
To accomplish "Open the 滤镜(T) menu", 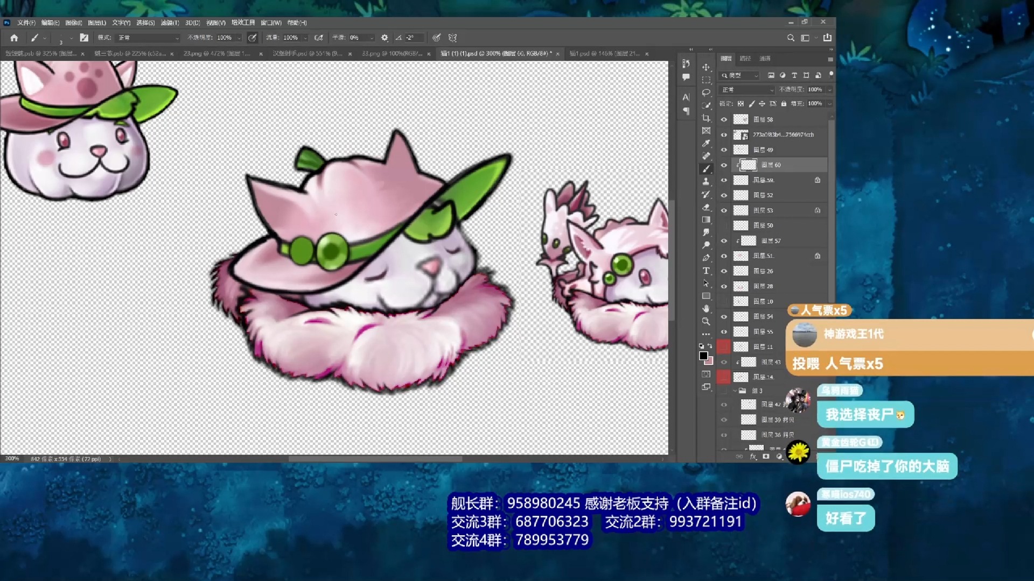I will click(x=170, y=23).
